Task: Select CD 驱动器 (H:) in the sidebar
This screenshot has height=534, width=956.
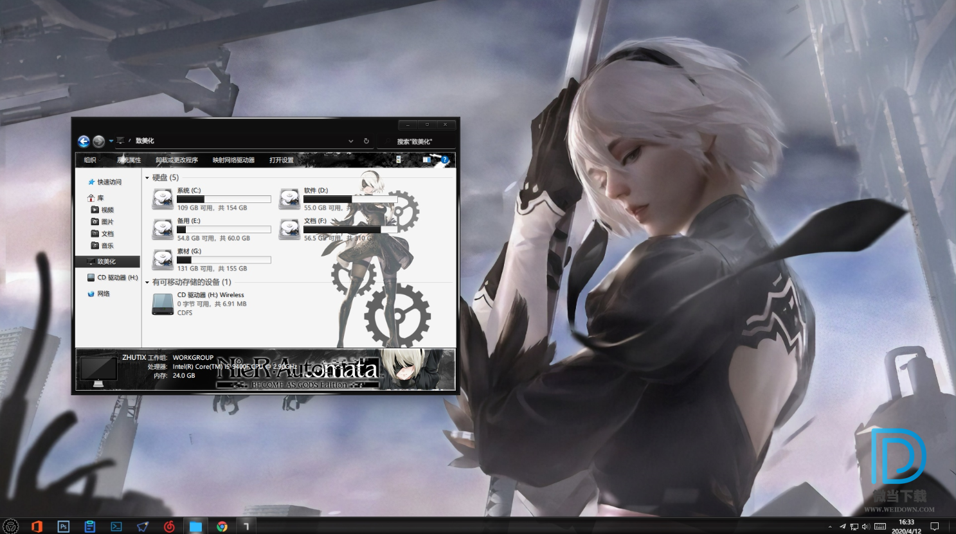Action: coord(113,278)
